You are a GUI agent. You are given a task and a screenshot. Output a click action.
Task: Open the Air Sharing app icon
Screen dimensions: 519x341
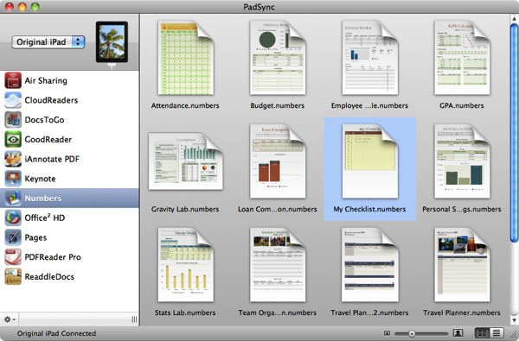pyautogui.click(x=13, y=80)
